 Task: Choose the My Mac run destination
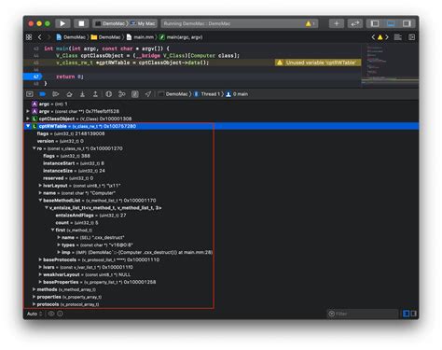[143, 23]
